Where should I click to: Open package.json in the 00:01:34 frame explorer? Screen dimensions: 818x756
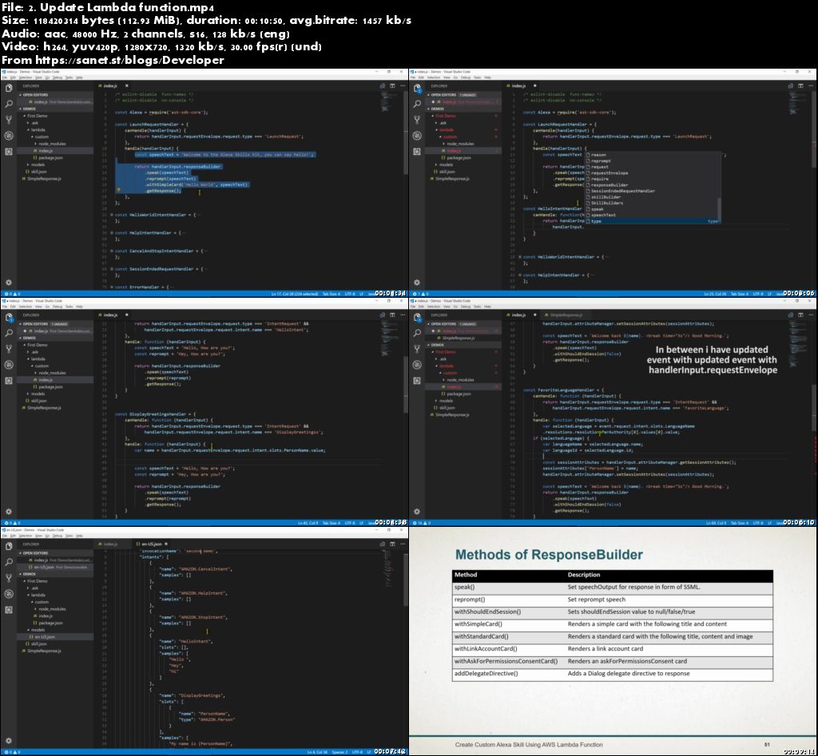tap(48, 157)
